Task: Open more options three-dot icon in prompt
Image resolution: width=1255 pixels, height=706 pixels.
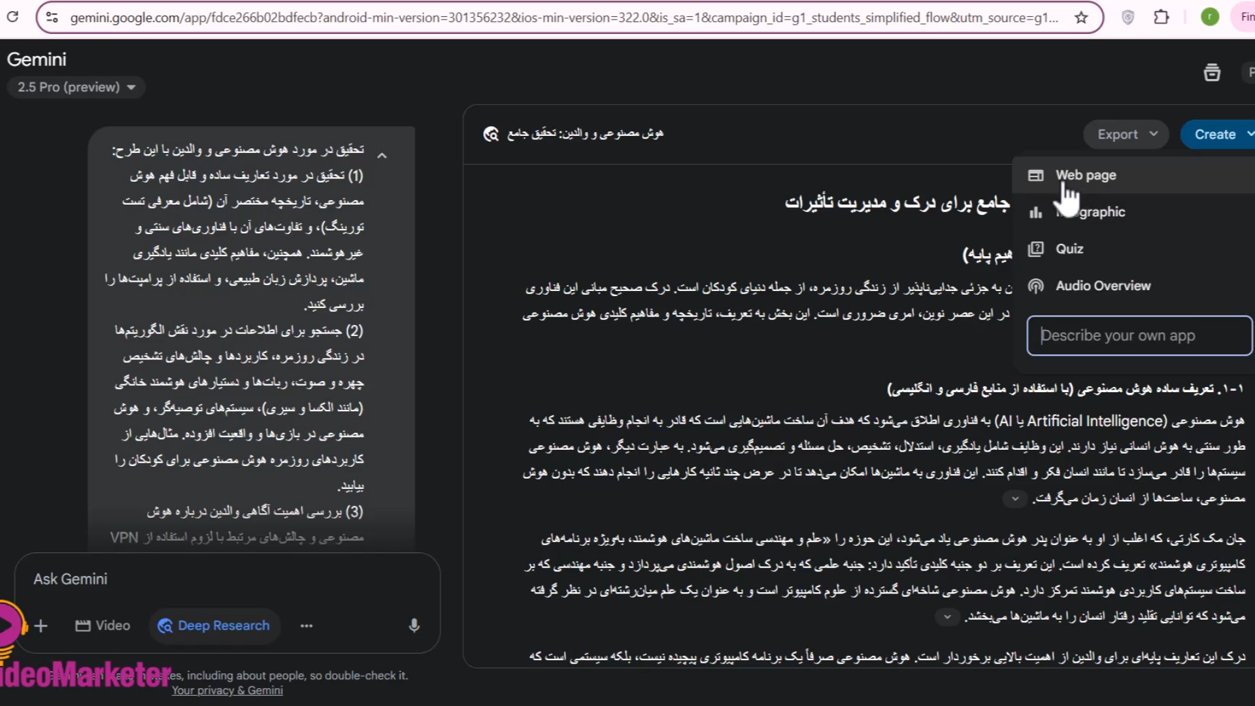Action: (x=307, y=626)
